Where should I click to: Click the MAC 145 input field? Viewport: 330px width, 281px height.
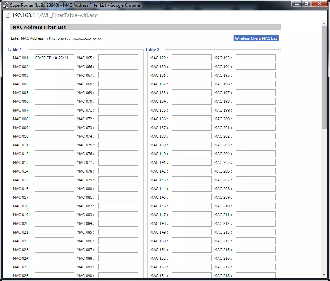click(x=192, y=197)
